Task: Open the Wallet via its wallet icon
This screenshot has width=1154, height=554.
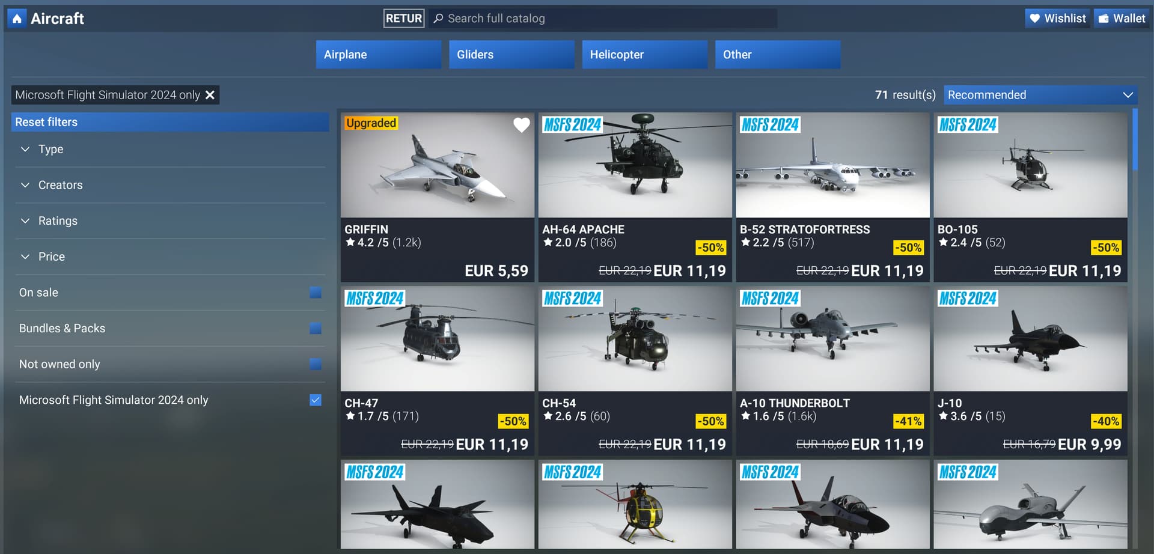Action: point(1104,19)
